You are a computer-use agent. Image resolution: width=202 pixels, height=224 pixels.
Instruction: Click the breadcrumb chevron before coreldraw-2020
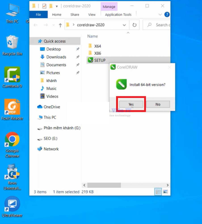(74, 25)
